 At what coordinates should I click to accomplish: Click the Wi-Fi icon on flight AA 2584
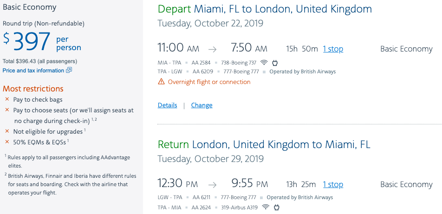(264, 63)
